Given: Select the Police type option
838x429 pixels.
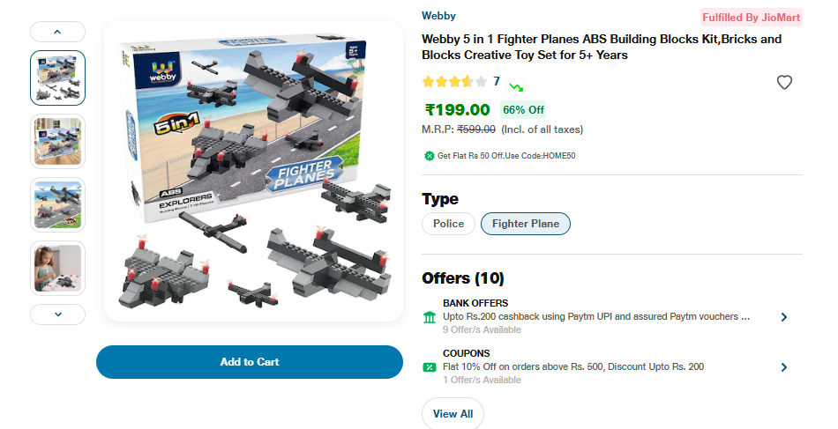Looking at the screenshot, I should pyautogui.click(x=448, y=224).
